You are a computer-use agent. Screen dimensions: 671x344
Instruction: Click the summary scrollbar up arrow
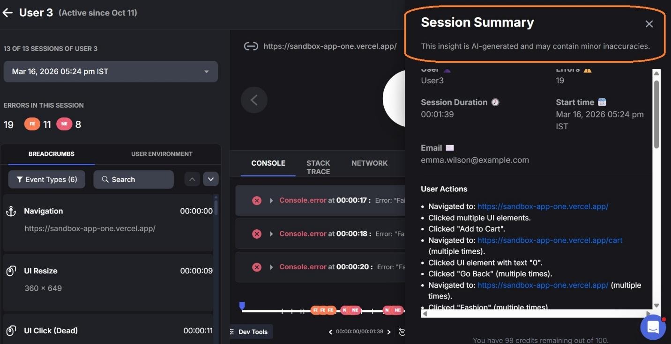click(x=656, y=73)
